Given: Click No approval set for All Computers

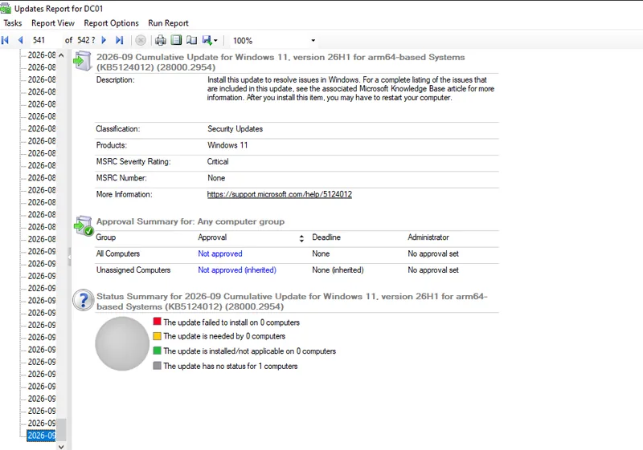Looking at the screenshot, I should (x=433, y=253).
